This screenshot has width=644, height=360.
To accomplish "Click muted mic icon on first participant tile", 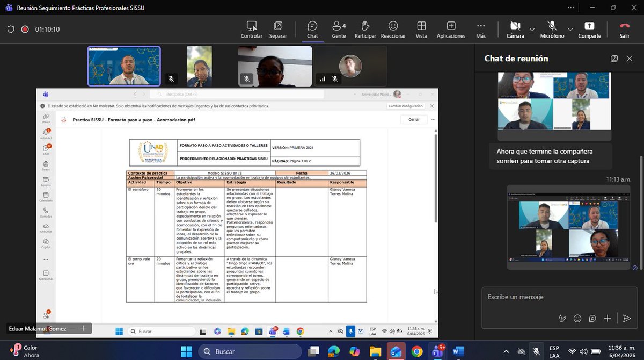I will tap(171, 78).
